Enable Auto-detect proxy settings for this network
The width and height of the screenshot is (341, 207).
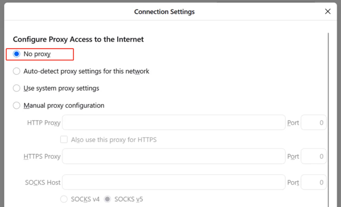(16, 71)
